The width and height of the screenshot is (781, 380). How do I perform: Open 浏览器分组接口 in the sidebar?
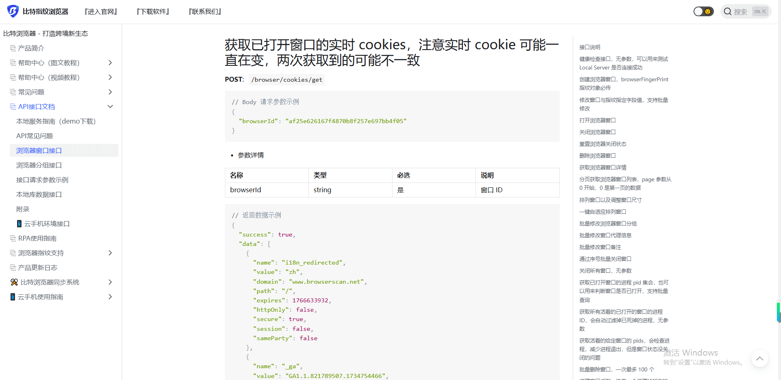39,165
